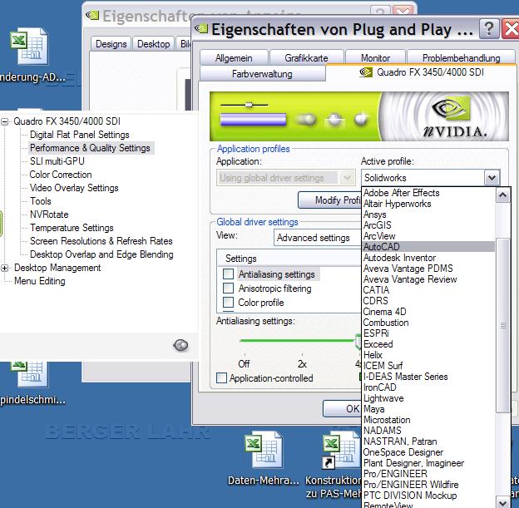Select Digital Flat Panel Settings
Screen dimensions: 519x508
[80, 135]
